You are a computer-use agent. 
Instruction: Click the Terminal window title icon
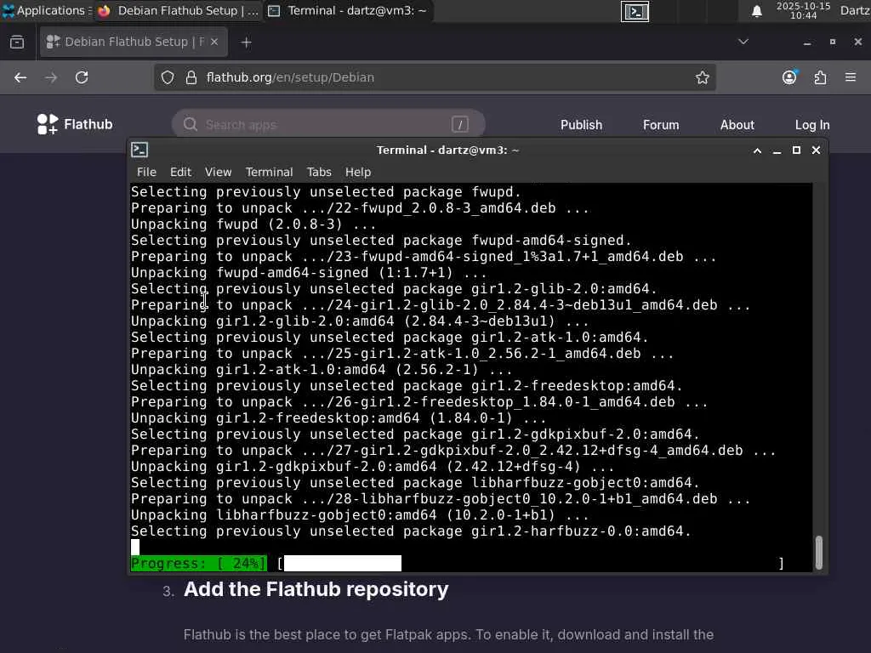pyautogui.click(x=139, y=150)
